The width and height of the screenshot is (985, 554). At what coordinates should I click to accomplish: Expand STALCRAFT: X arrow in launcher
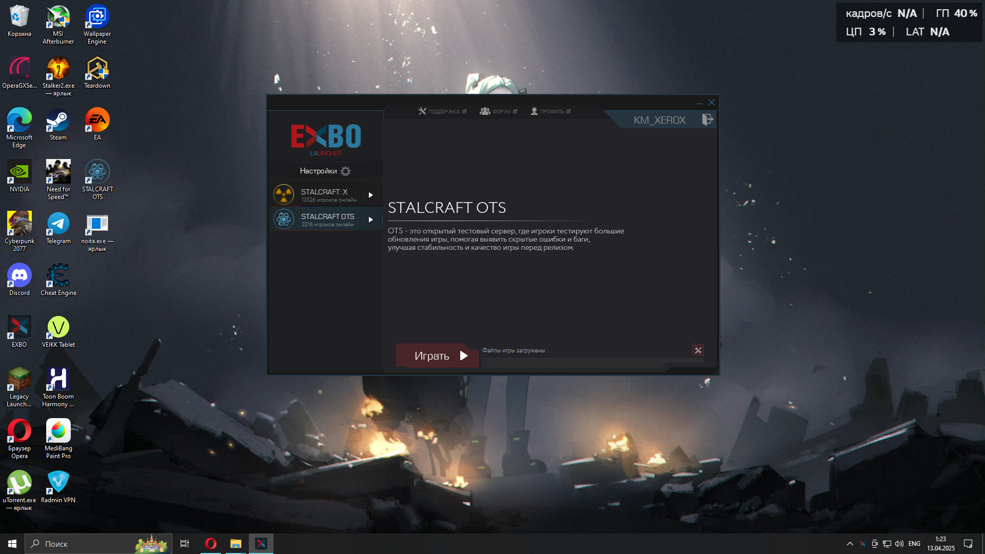(x=370, y=195)
